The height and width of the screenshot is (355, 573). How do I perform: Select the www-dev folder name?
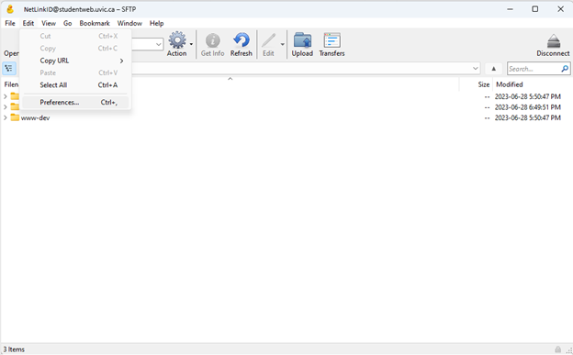(x=35, y=117)
